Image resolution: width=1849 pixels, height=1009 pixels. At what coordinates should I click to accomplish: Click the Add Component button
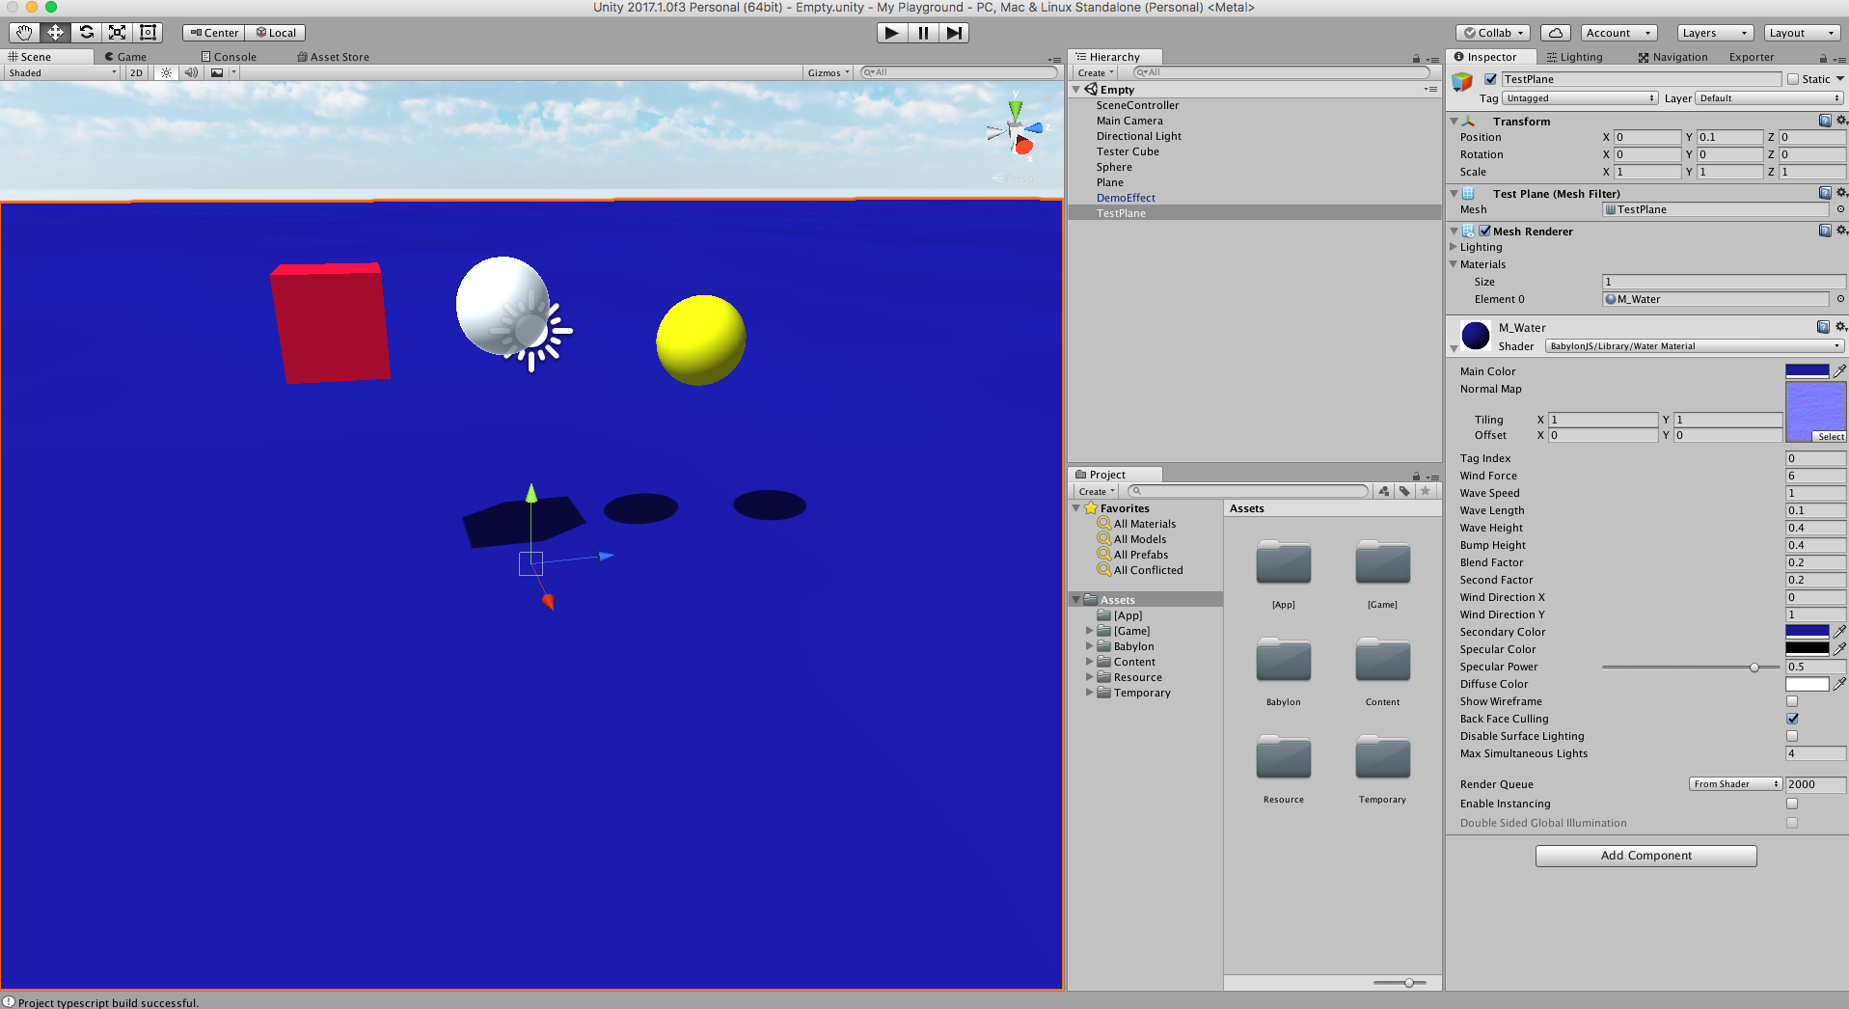1646,856
